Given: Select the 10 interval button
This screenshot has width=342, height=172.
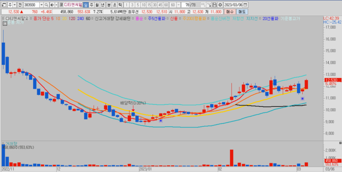Looking at the screenshot, I should coord(144,5).
